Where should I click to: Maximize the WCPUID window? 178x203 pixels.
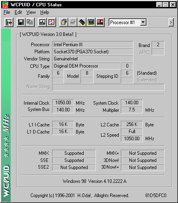(165, 5)
